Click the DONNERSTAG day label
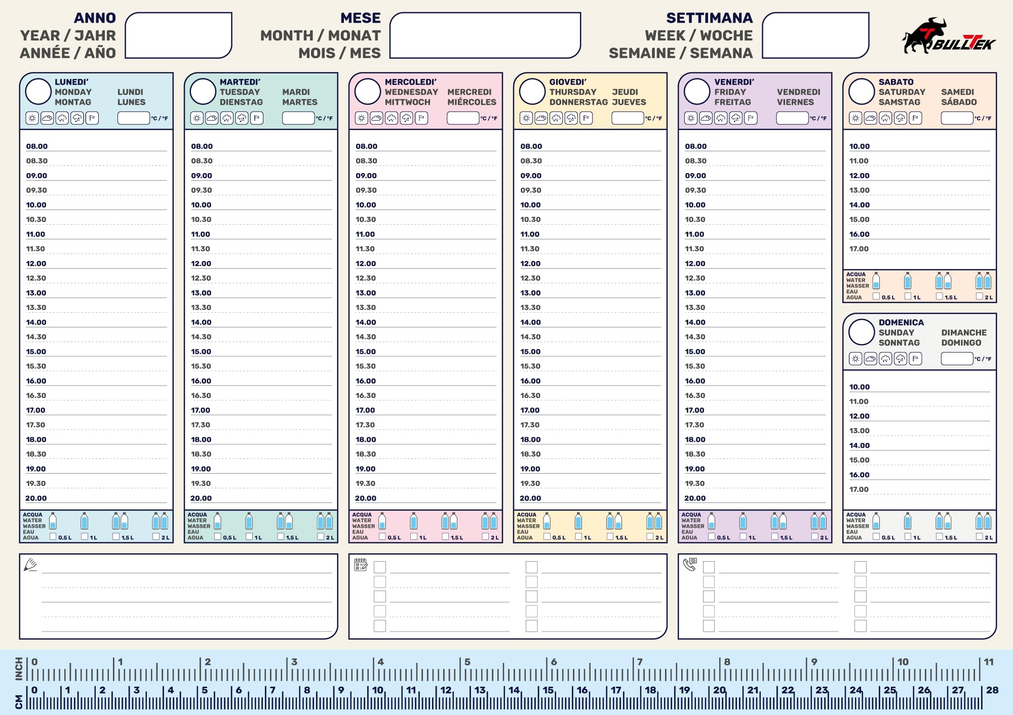Image resolution: width=1013 pixels, height=715 pixels. pyautogui.click(x=578, y=102)
